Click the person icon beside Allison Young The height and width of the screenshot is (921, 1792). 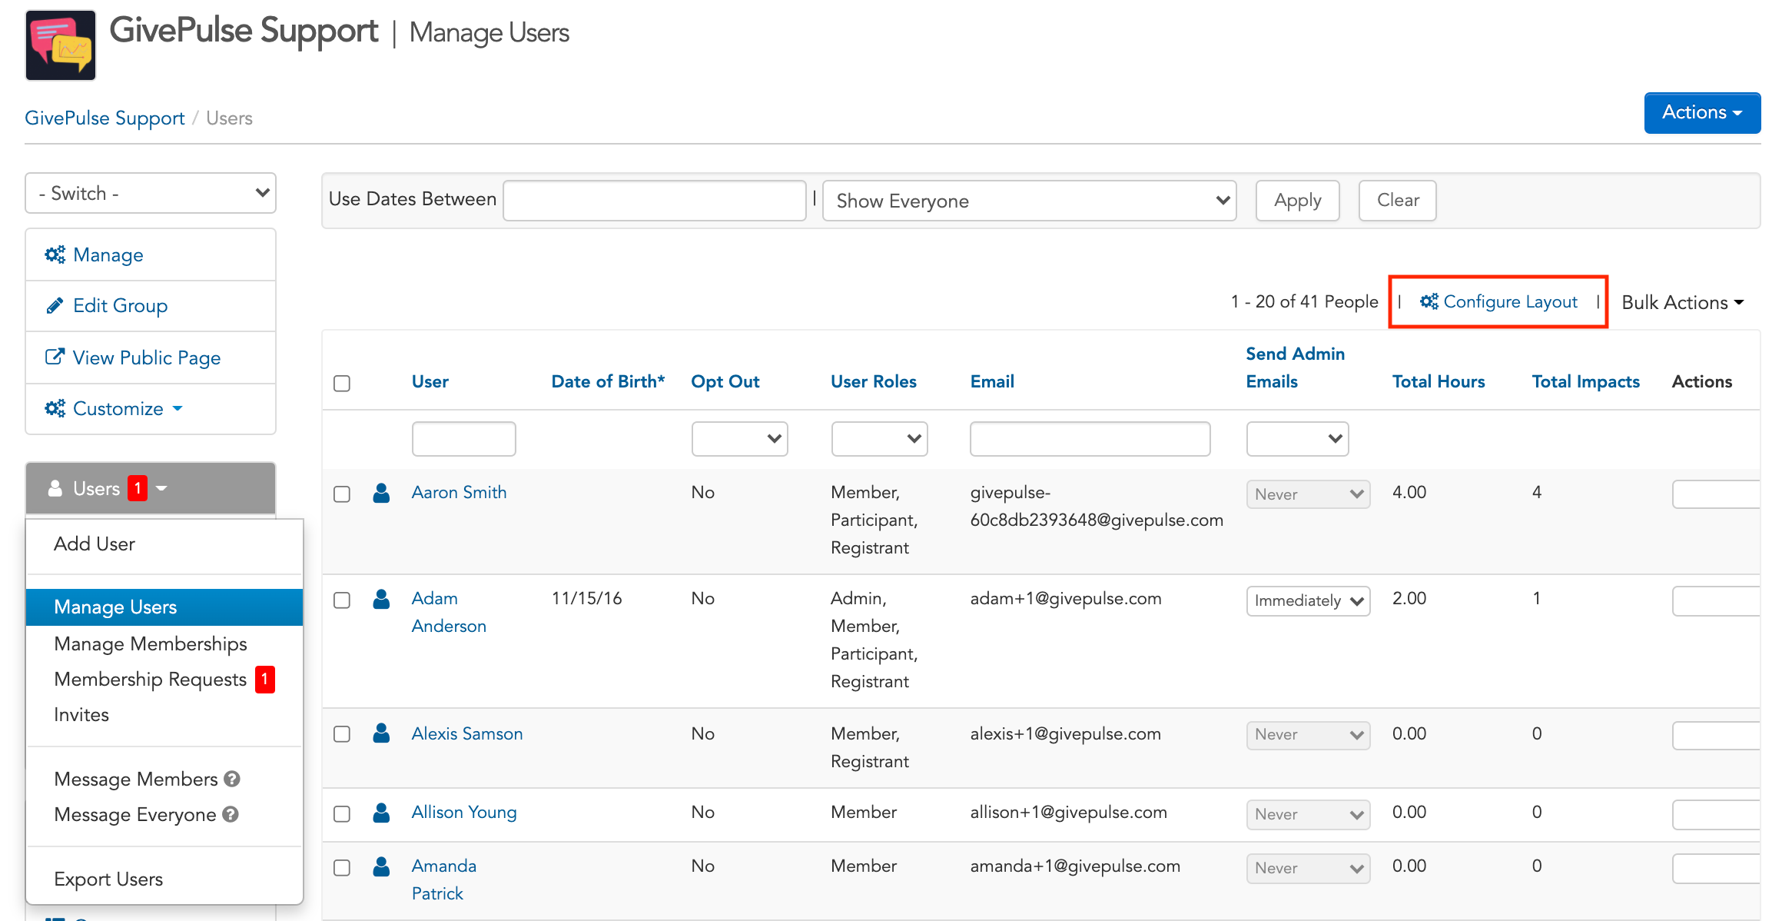point(381,813)
